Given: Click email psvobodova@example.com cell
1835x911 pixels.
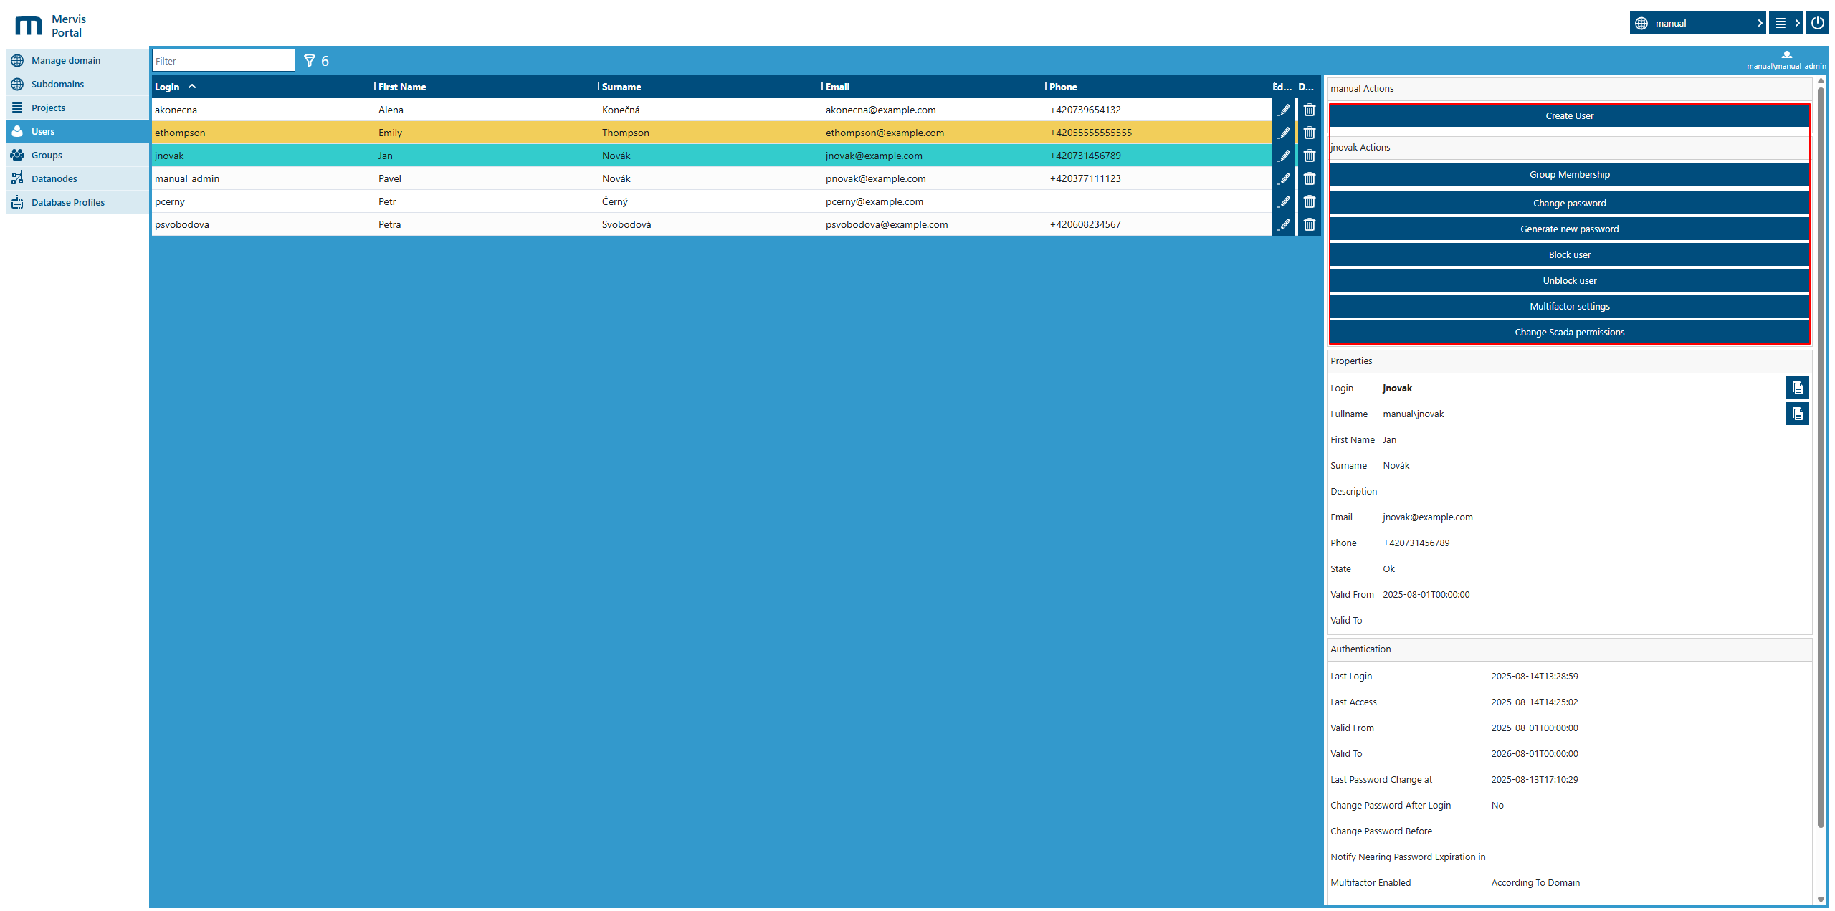Looking at the screenshot, I should click(933, 224).
